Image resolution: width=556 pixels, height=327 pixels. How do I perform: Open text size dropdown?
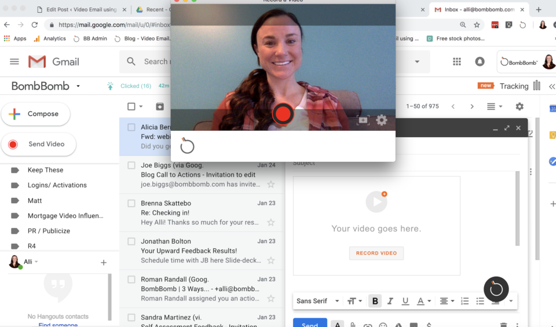point(354,301)
